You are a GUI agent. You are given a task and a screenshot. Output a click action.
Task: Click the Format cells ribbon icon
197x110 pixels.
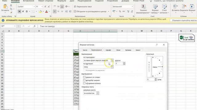tap(192, 6)
